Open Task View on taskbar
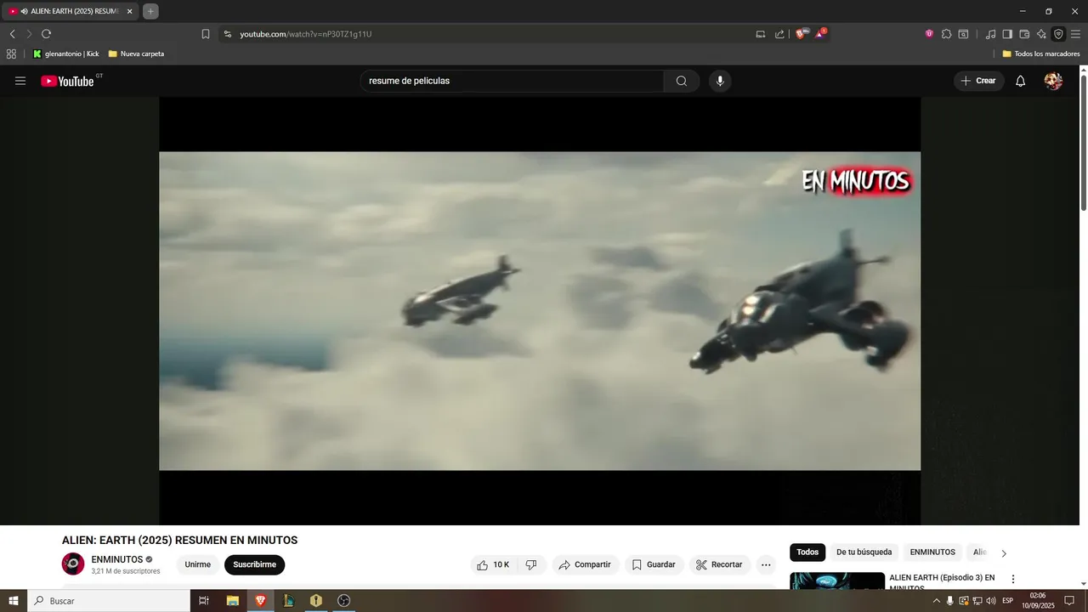1088x612 pixels. [x=204, y=601]
